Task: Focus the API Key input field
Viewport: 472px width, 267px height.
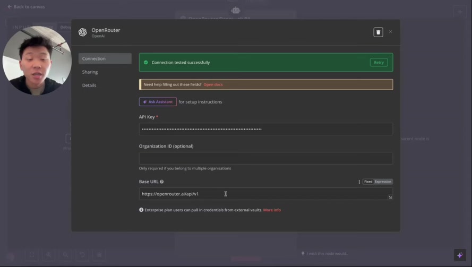Action: click(x=266, y=129)
